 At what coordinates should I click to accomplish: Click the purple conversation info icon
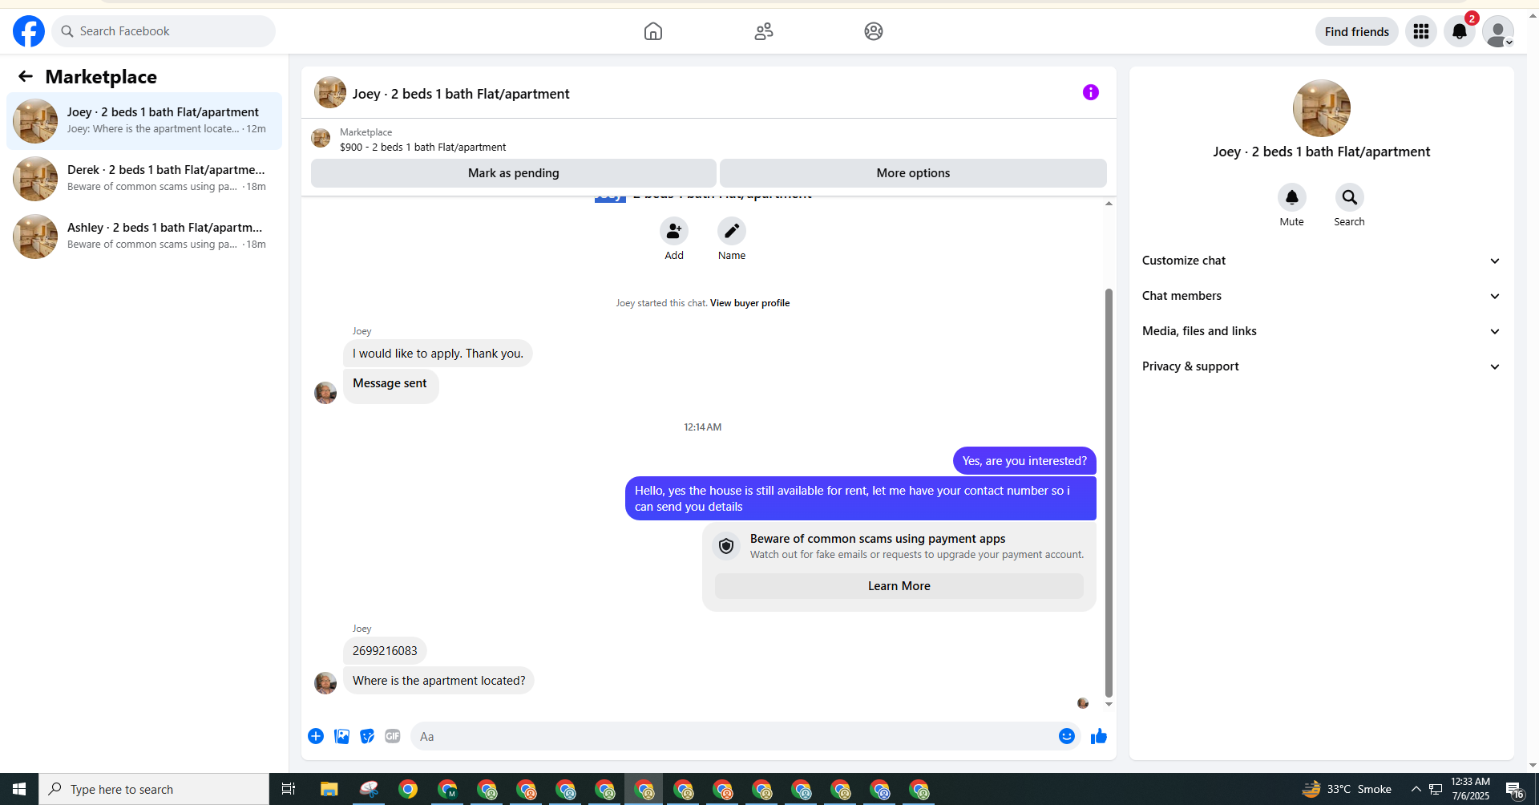click(x=1091, y=92)
